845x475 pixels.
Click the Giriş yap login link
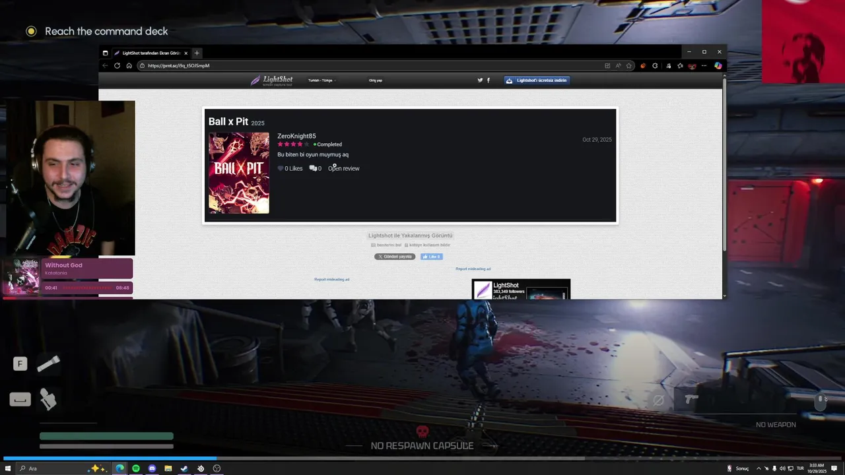tap(376, 80)
